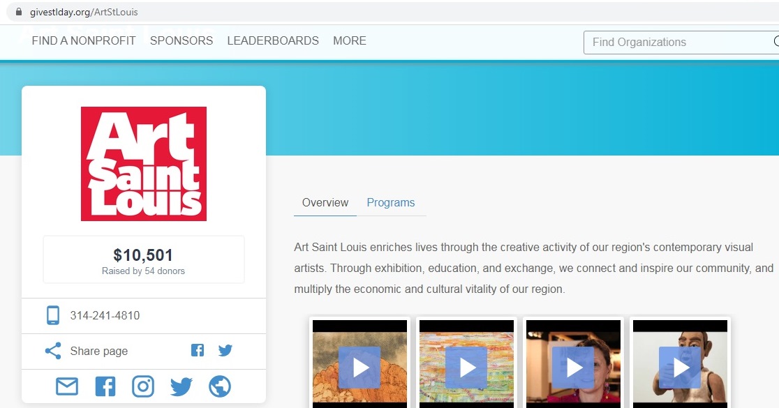Open organization's Instagram icon
This screenshot has width=779, height=408.
pos(143,386)
